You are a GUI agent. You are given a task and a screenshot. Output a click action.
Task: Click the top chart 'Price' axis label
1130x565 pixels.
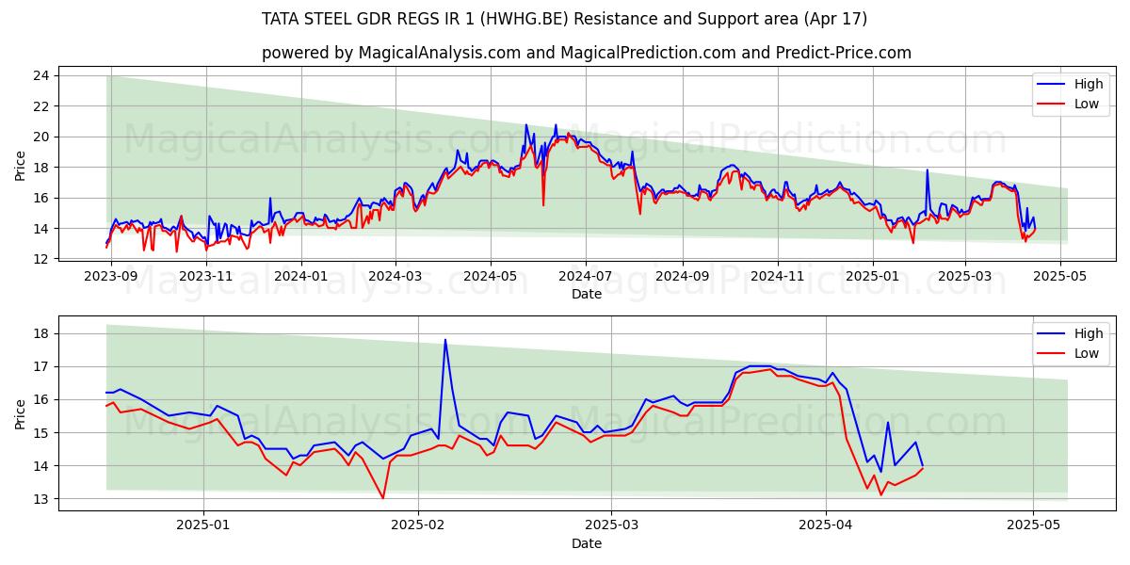point(21,165)
